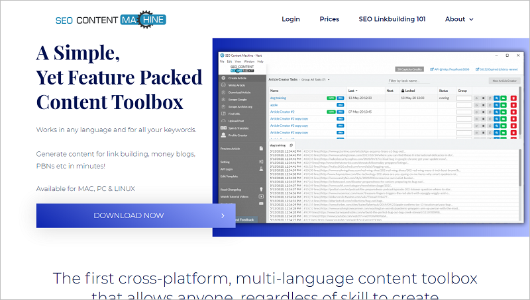This screenshot has width=530, height=300.
Task: Open the dog training task link
Action: click(x=278, y=98)
